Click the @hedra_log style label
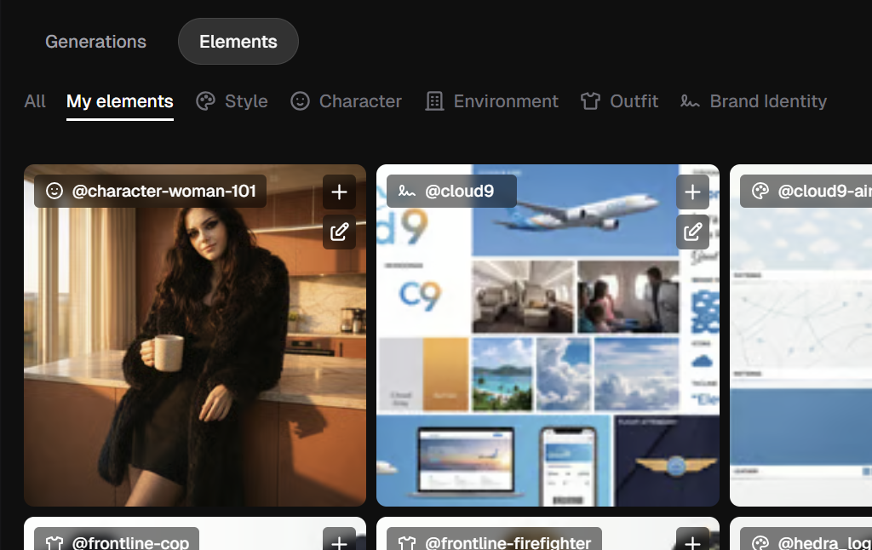872x550 pixels. click(806, 540)
